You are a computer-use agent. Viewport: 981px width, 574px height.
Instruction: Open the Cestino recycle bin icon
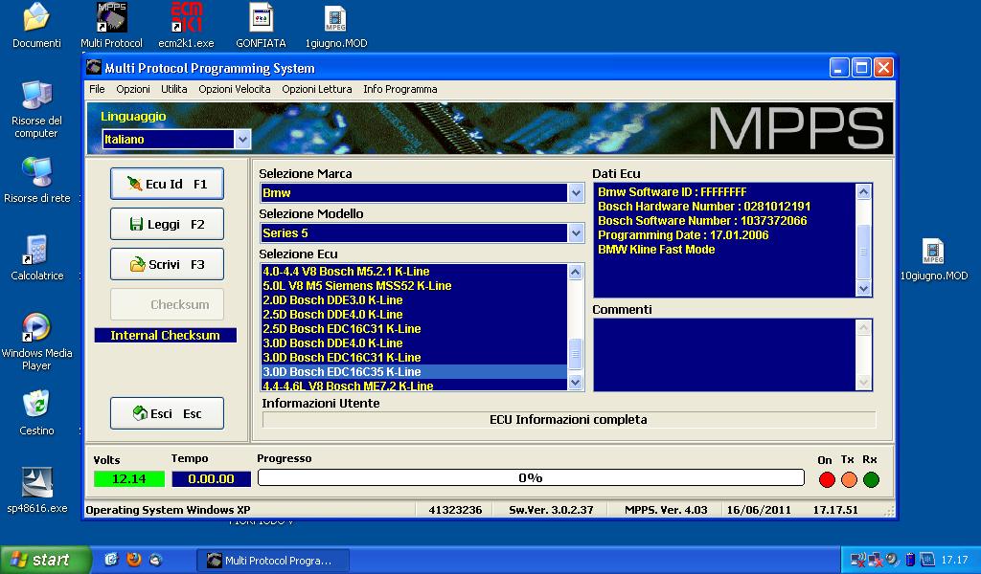pyautogui.click(x=36, y=404)
